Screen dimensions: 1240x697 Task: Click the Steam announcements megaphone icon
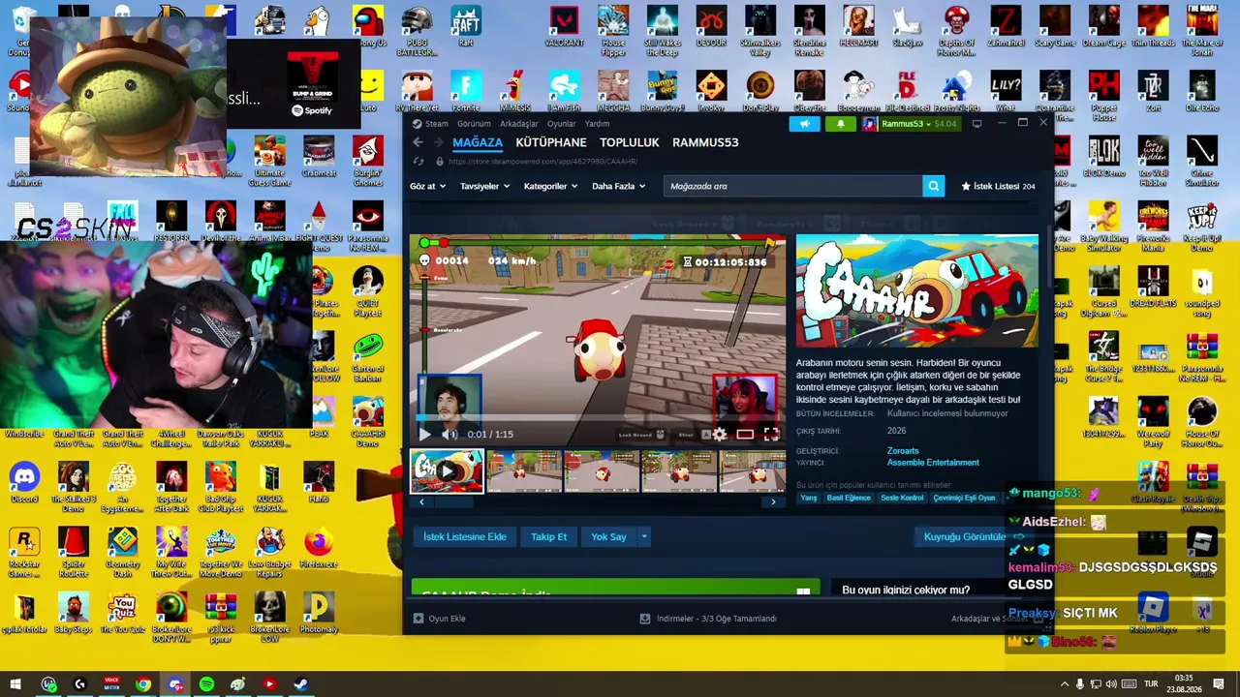click(x=804, y=124)
